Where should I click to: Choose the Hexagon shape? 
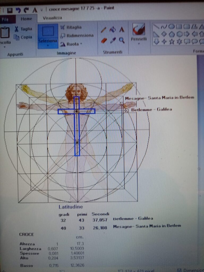pos(179,34)
